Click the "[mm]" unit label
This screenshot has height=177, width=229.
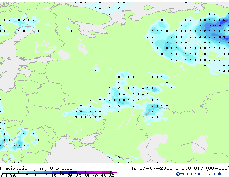click(40, 168)
